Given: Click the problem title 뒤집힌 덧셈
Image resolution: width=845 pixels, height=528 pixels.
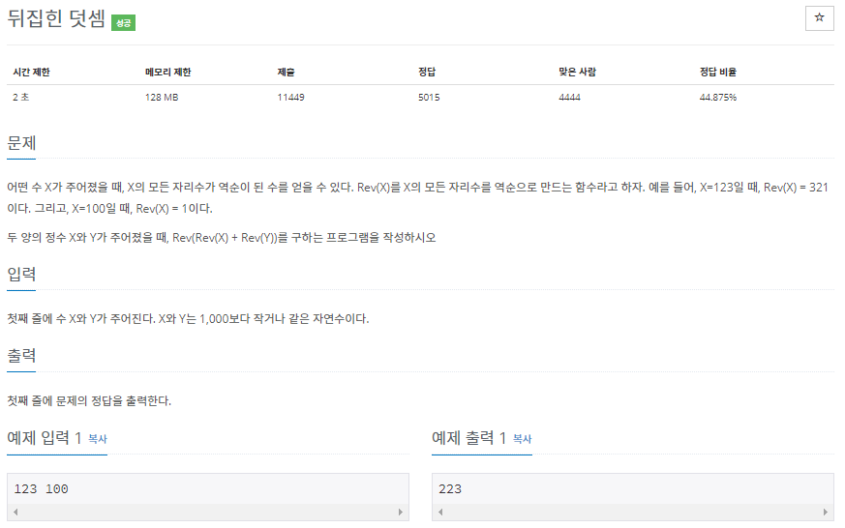Looking at the screenshot, I should (x=56, y=18).
